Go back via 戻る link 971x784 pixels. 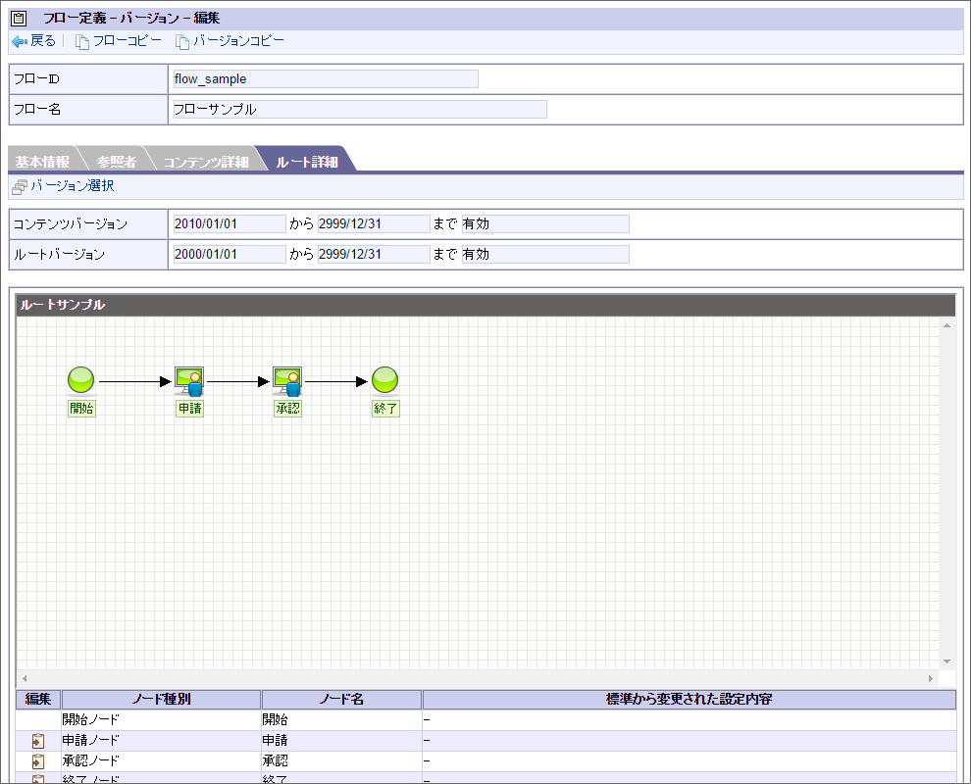(x=43, y=41)
